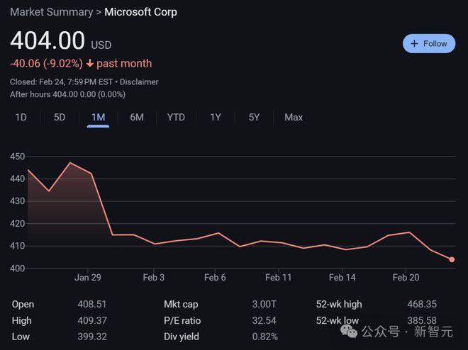
Task: Click the 404.00 USD price
Action: point(48,40)
